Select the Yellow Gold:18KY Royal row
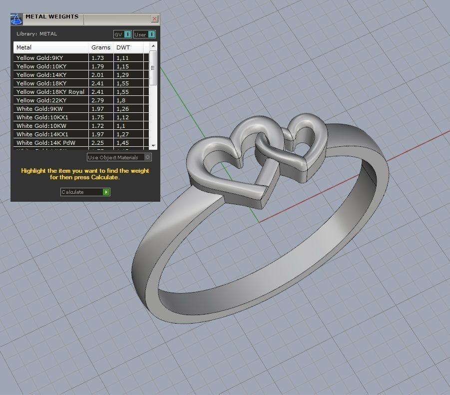This screenshot has width=450, height=395. click(x=81, y=92)
